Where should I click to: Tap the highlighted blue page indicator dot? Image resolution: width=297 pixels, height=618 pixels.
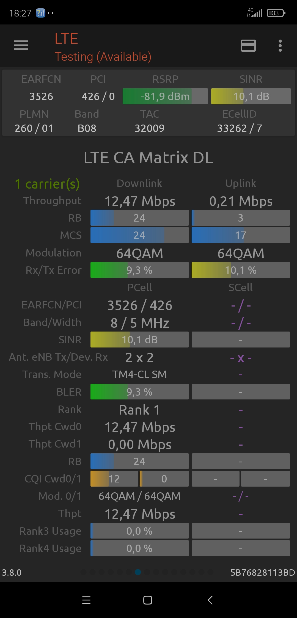[138, 572]
